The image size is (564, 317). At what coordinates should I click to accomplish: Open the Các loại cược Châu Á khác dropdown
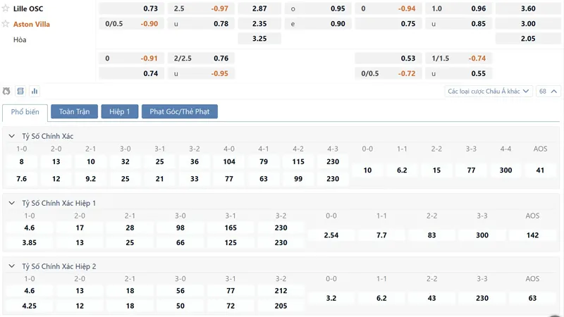pos(489,91)
